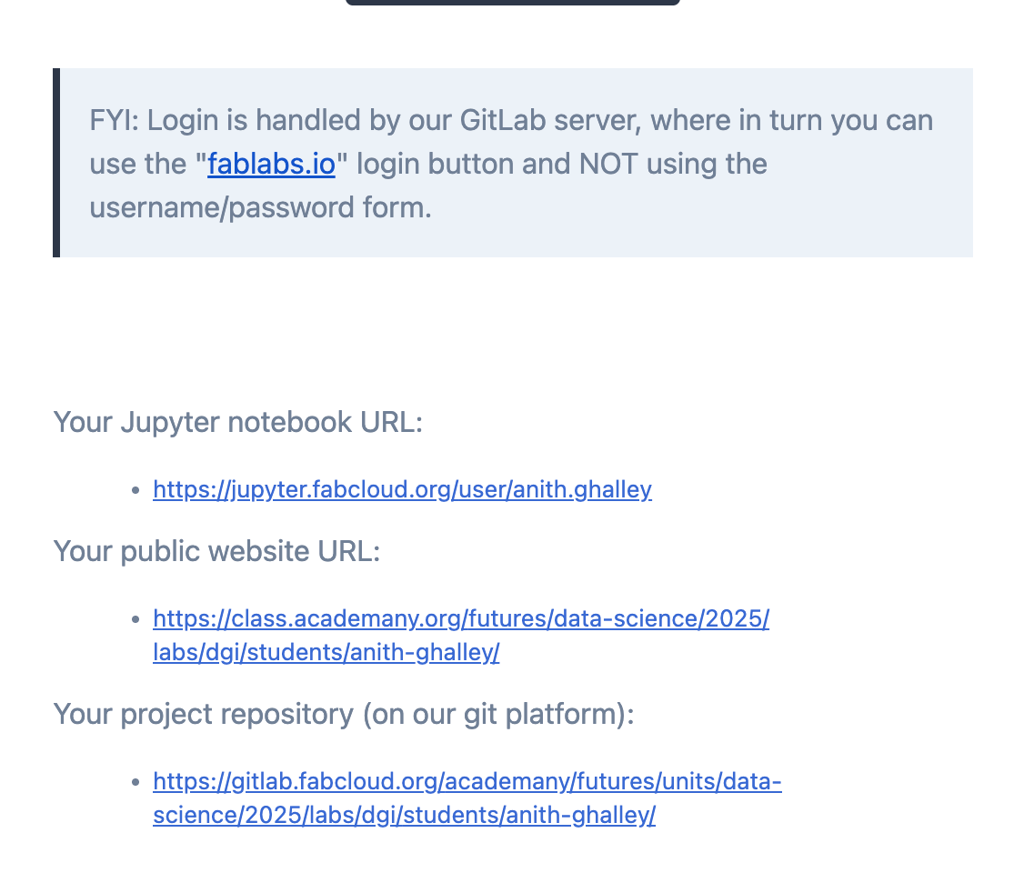
Task: Click "labs/dgi/students/anith-ghalley/" in the public website URL
Action: click(x=326, y=653)
